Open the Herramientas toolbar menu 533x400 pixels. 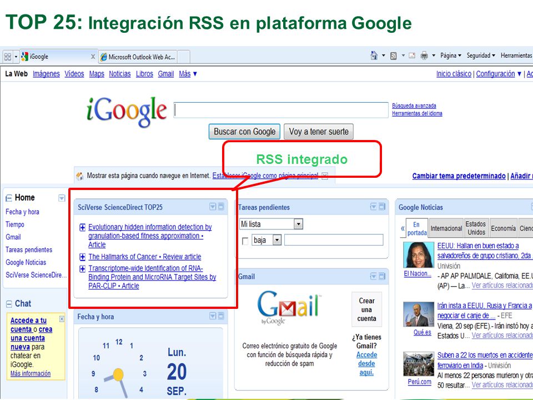(516, 56)
